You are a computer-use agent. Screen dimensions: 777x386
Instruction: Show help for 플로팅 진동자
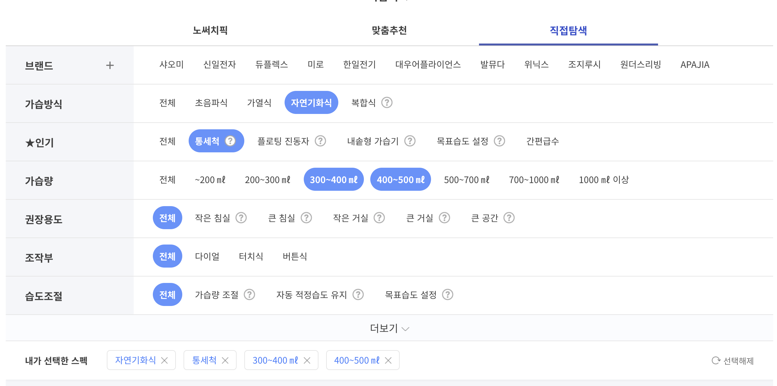tap(320, 141)
